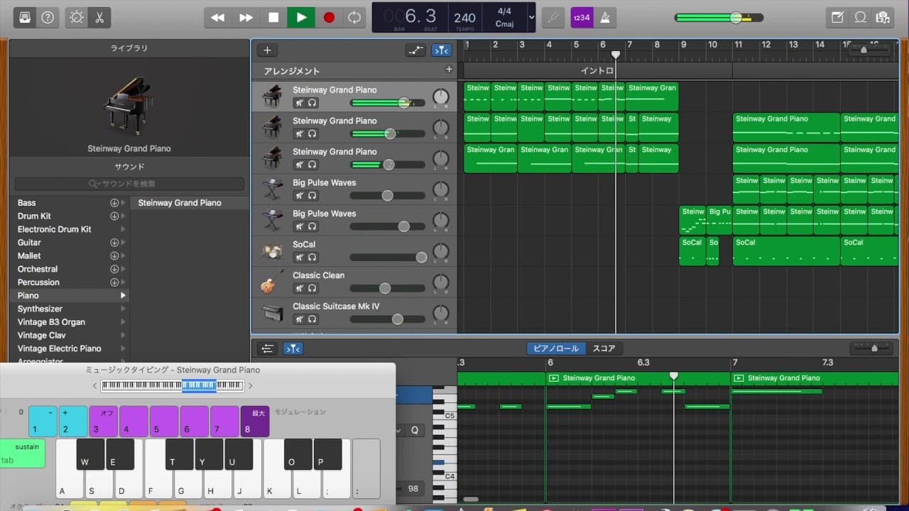Open the Media Browser icon
The image size is (909, 511).
click(883, 18)
